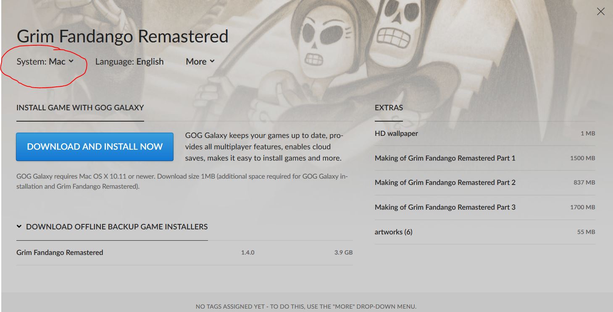This screenshot has height=312, width=613.
Task: Download the HD wallpaper extra
Action: tap(485, 133)
